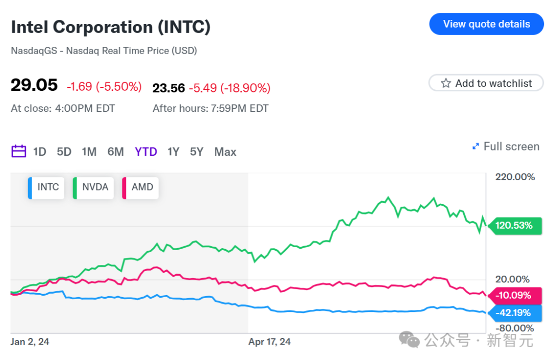Click the after hours price 23.56

tap(169, 88)
